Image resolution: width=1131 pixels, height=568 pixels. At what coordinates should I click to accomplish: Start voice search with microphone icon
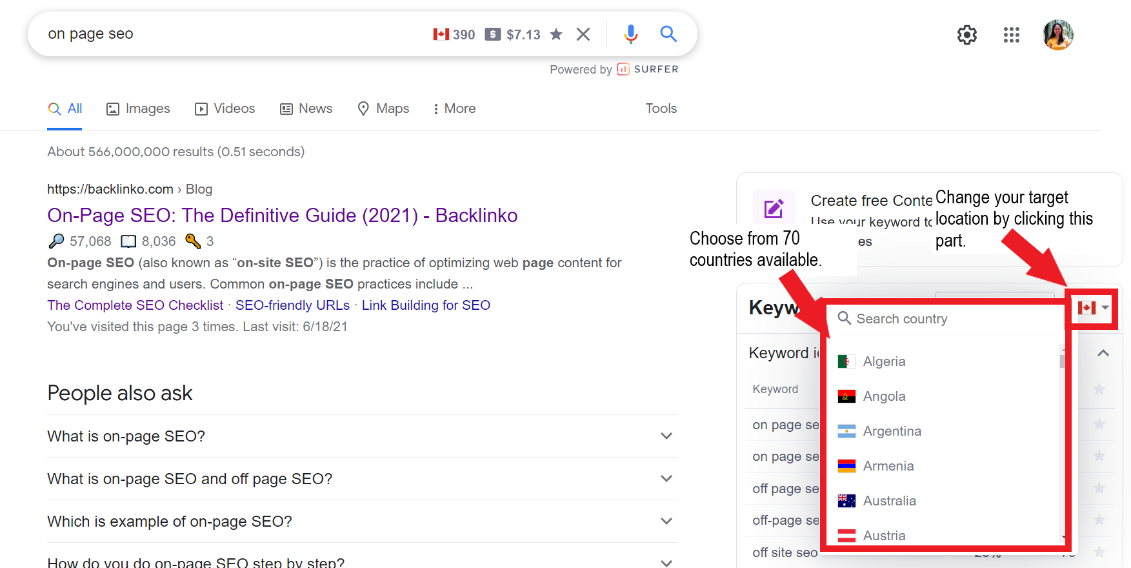pyautogui.click(x=631, y=34)
